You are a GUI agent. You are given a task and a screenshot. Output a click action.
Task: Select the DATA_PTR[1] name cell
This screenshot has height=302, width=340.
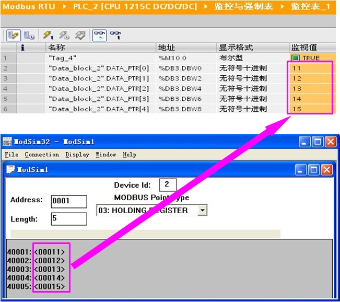click(101, 78)
